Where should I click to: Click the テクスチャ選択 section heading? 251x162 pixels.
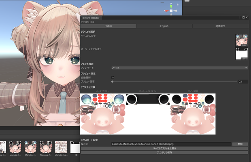coord(88,32)
